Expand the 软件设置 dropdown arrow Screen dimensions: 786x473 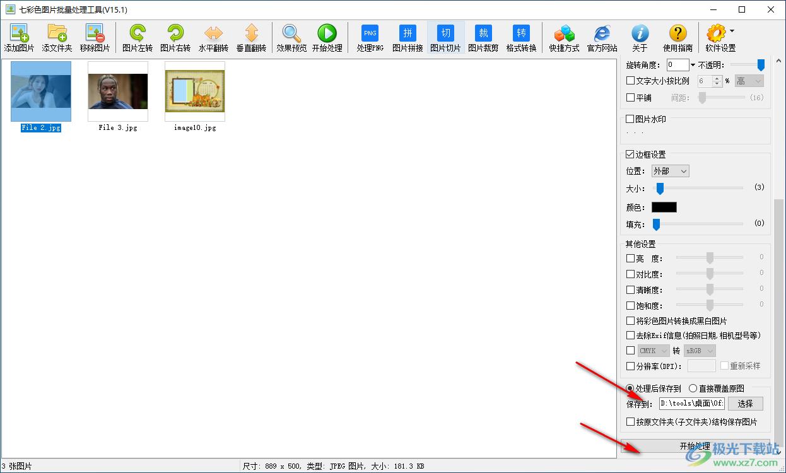[732, 30]
